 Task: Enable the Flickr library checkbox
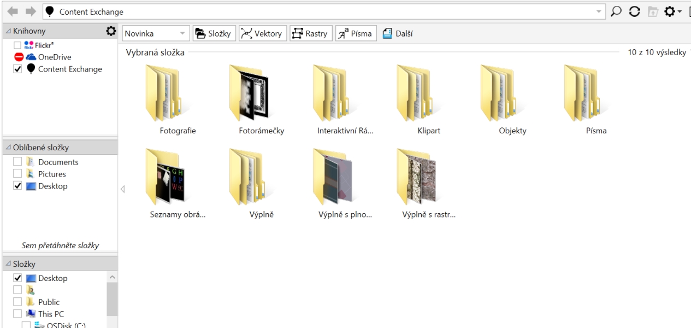tap(17, 45)
